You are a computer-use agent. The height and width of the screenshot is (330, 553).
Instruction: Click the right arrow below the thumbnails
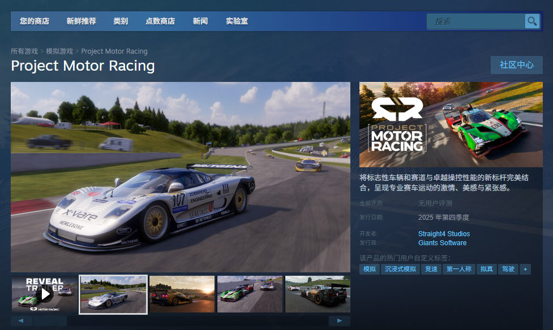coord(340,320)
